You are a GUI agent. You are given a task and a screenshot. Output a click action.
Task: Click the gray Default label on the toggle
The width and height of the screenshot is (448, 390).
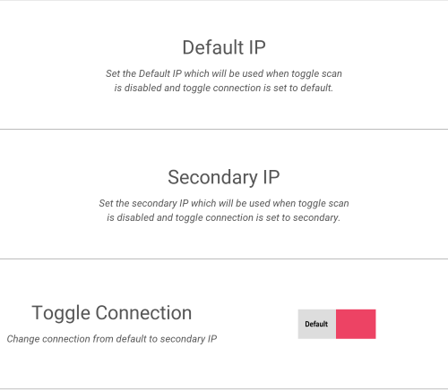(x=316, y=324)
